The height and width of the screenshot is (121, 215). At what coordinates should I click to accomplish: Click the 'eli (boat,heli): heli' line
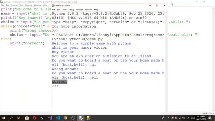coord(75,77)
